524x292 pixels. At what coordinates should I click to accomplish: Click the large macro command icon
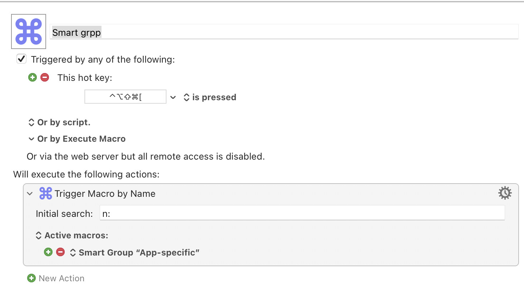coord(29,31)
